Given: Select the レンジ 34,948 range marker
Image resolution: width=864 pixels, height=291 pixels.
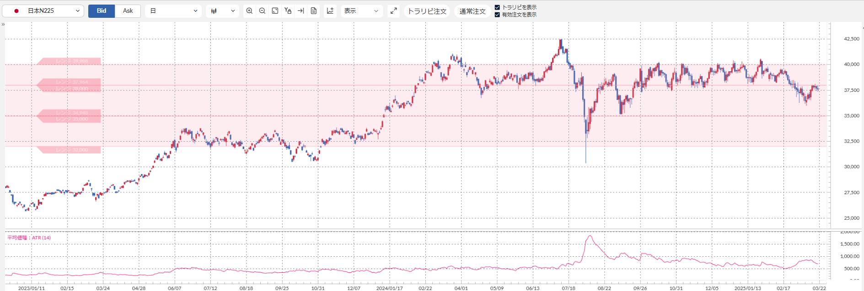Looking at the screenshot, I should point(69,113).
